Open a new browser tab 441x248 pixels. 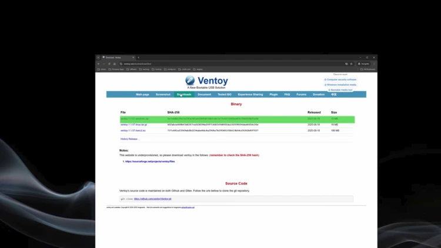(x=138, y=58)
